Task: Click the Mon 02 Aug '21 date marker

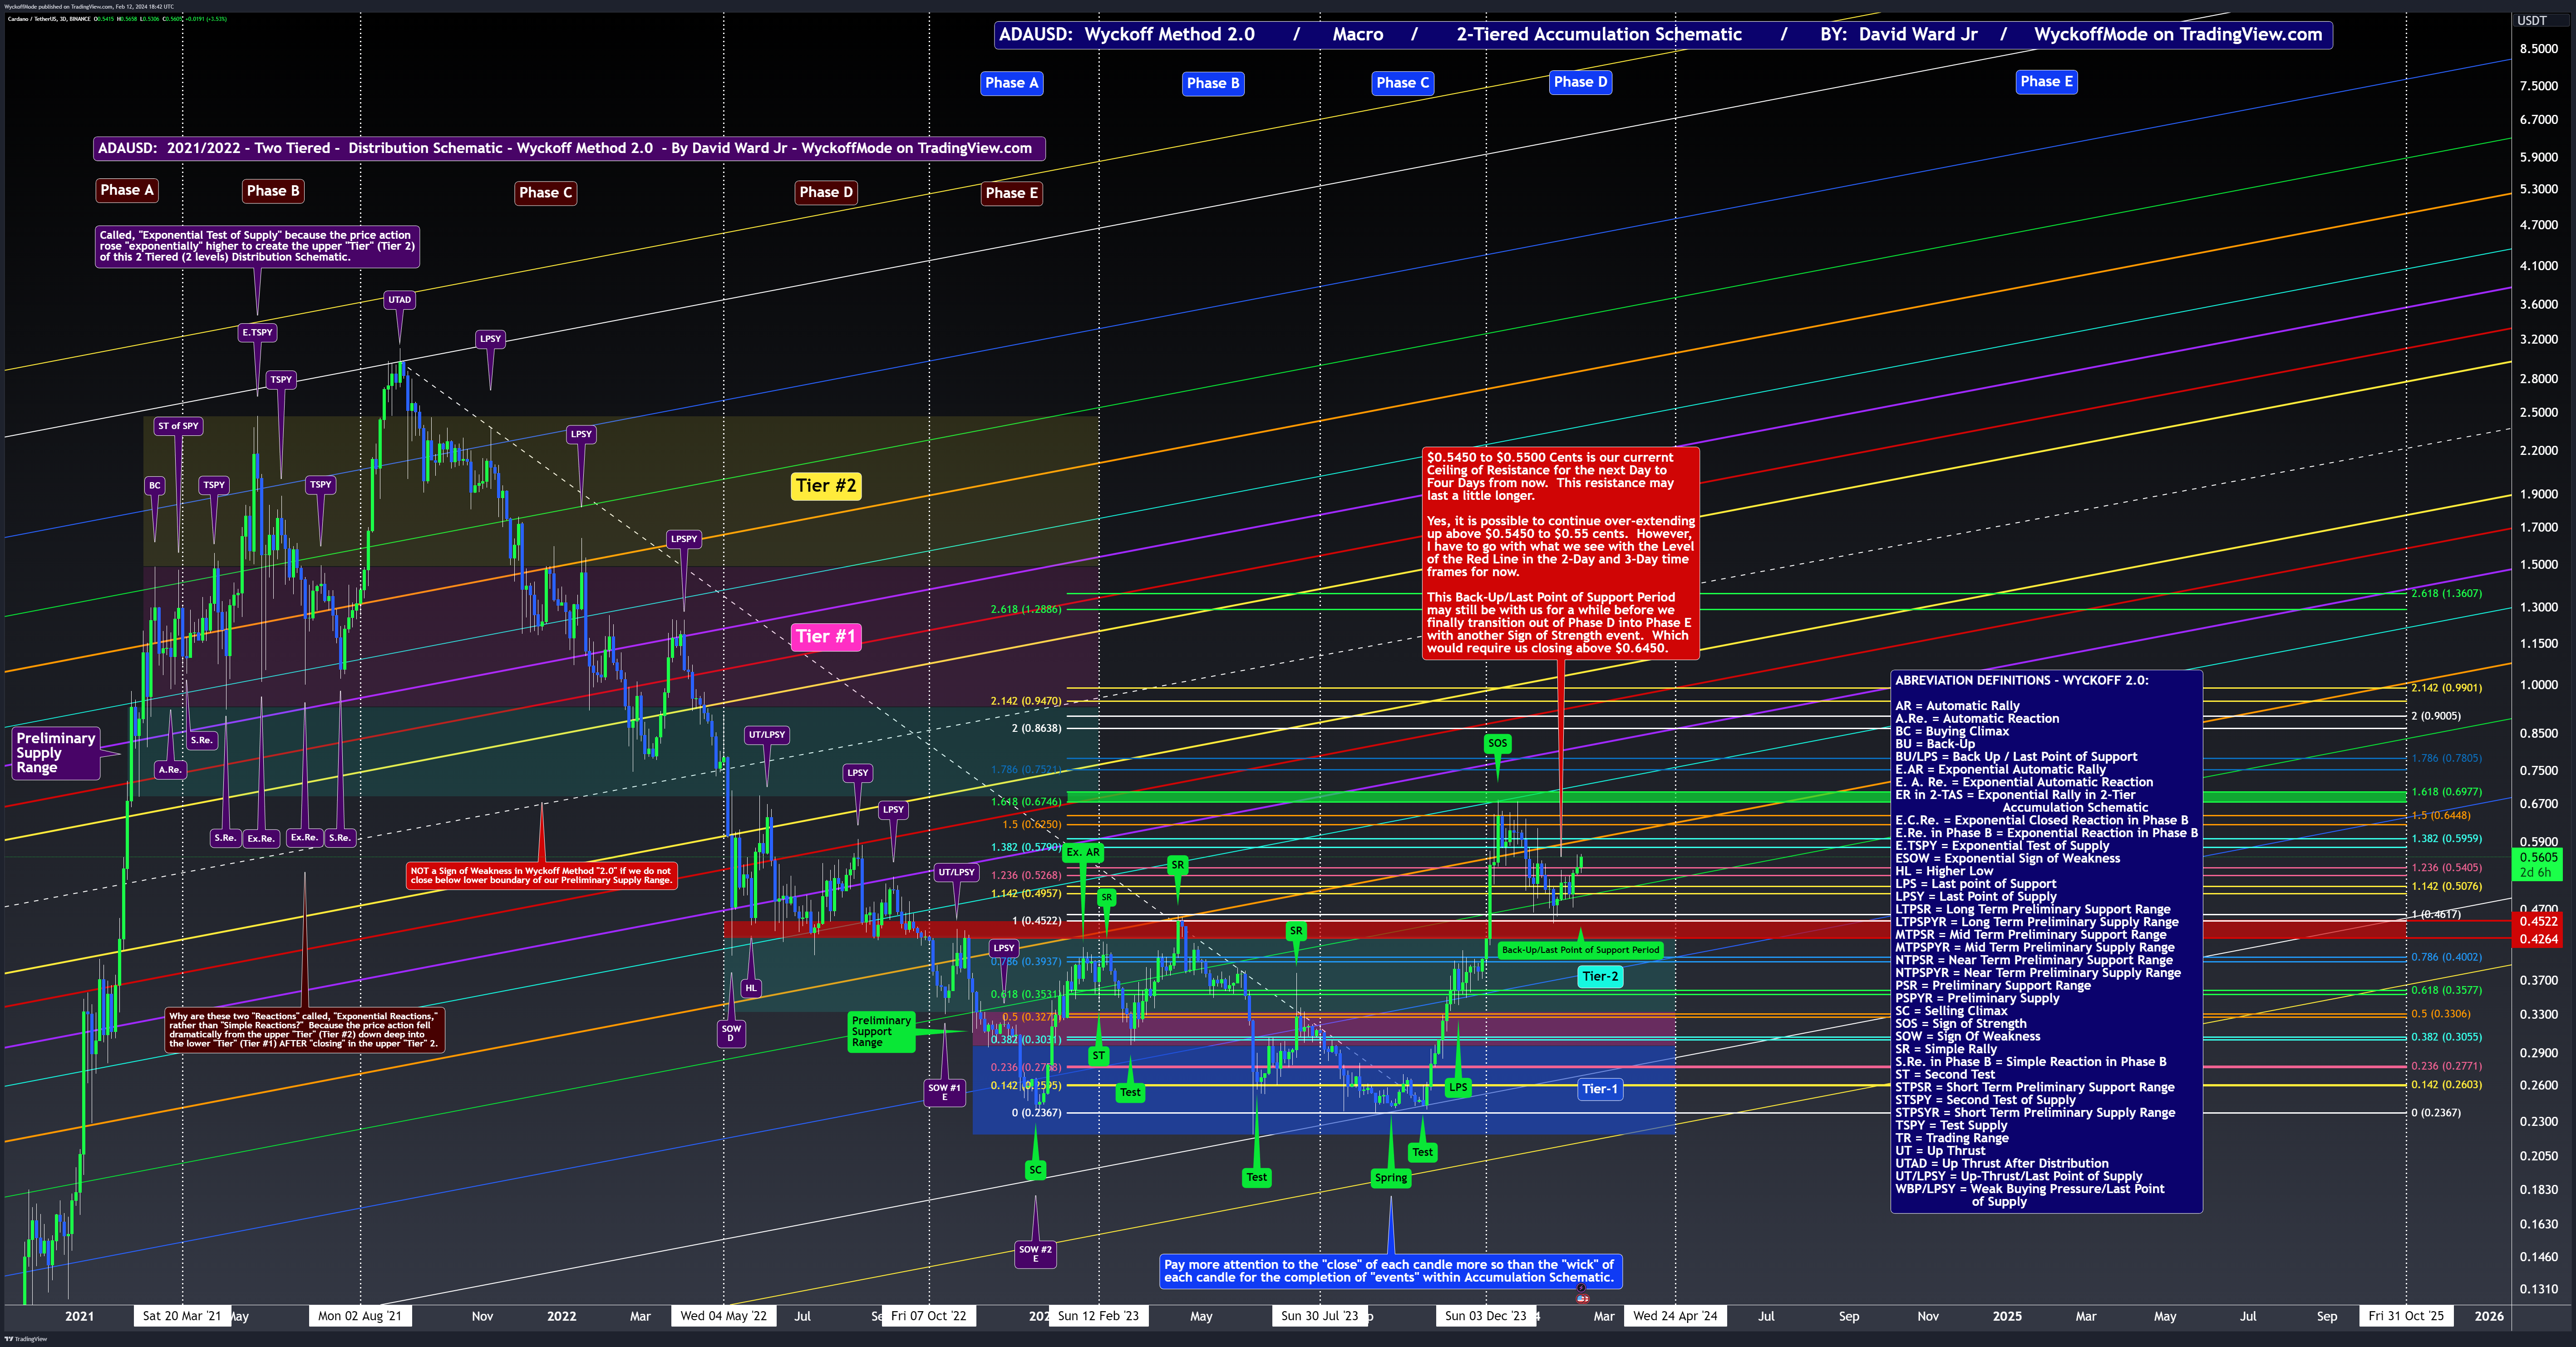Action: pos(360,1316)
